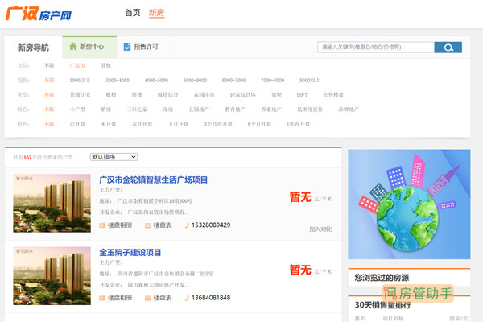Filter type by 建筑综合体
483x322 pixels.
(x=243, y=95)
